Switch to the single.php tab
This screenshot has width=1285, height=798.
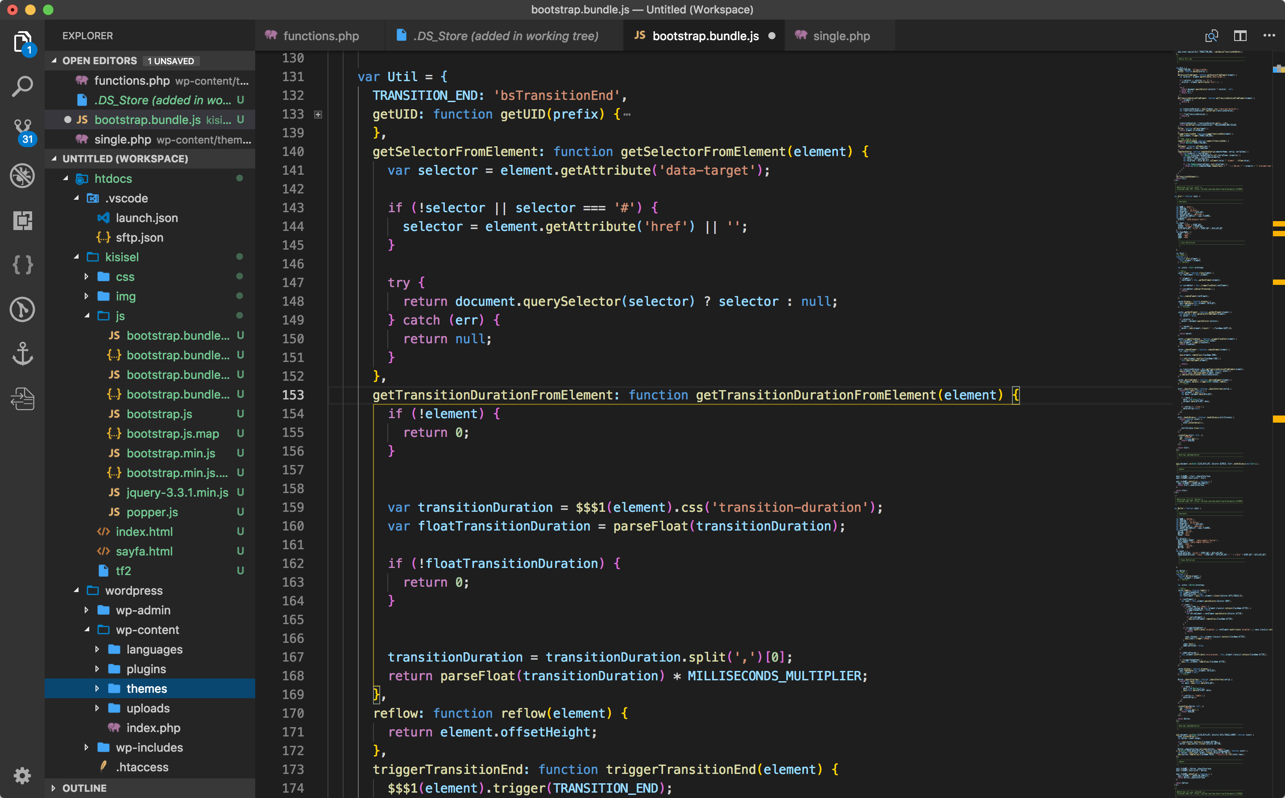pyautogui.click(x=841, y=36)
